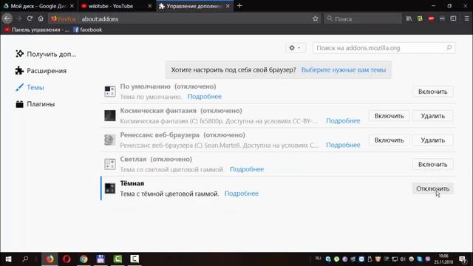Open the Firefox hamburger menu
This screenshot has height=266, width=473.
click(466, 18)
